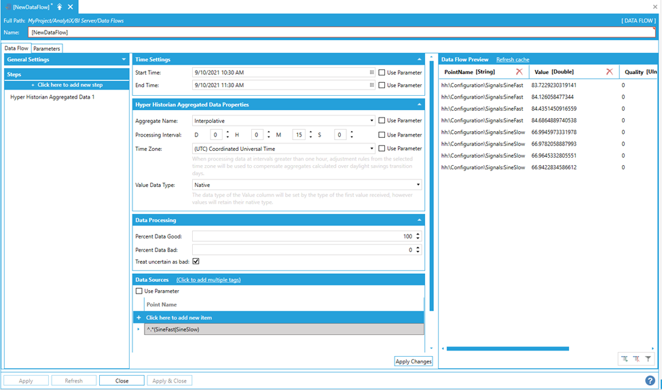This screenshot has height=390, width=662.
Task: Click the preview horizontal scrollbar
Action: pos(507,349)
